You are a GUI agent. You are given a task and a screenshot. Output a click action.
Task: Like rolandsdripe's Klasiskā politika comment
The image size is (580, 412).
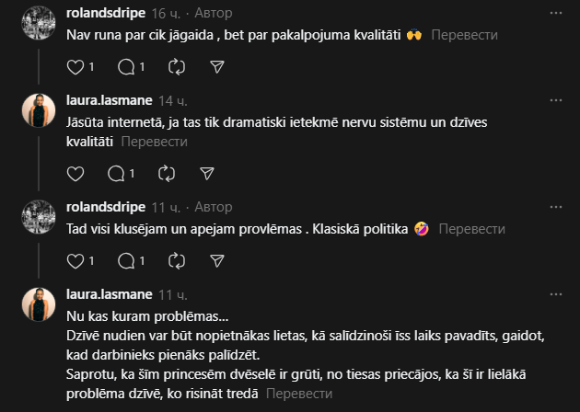pyautogui.click(x=76, y=260)
